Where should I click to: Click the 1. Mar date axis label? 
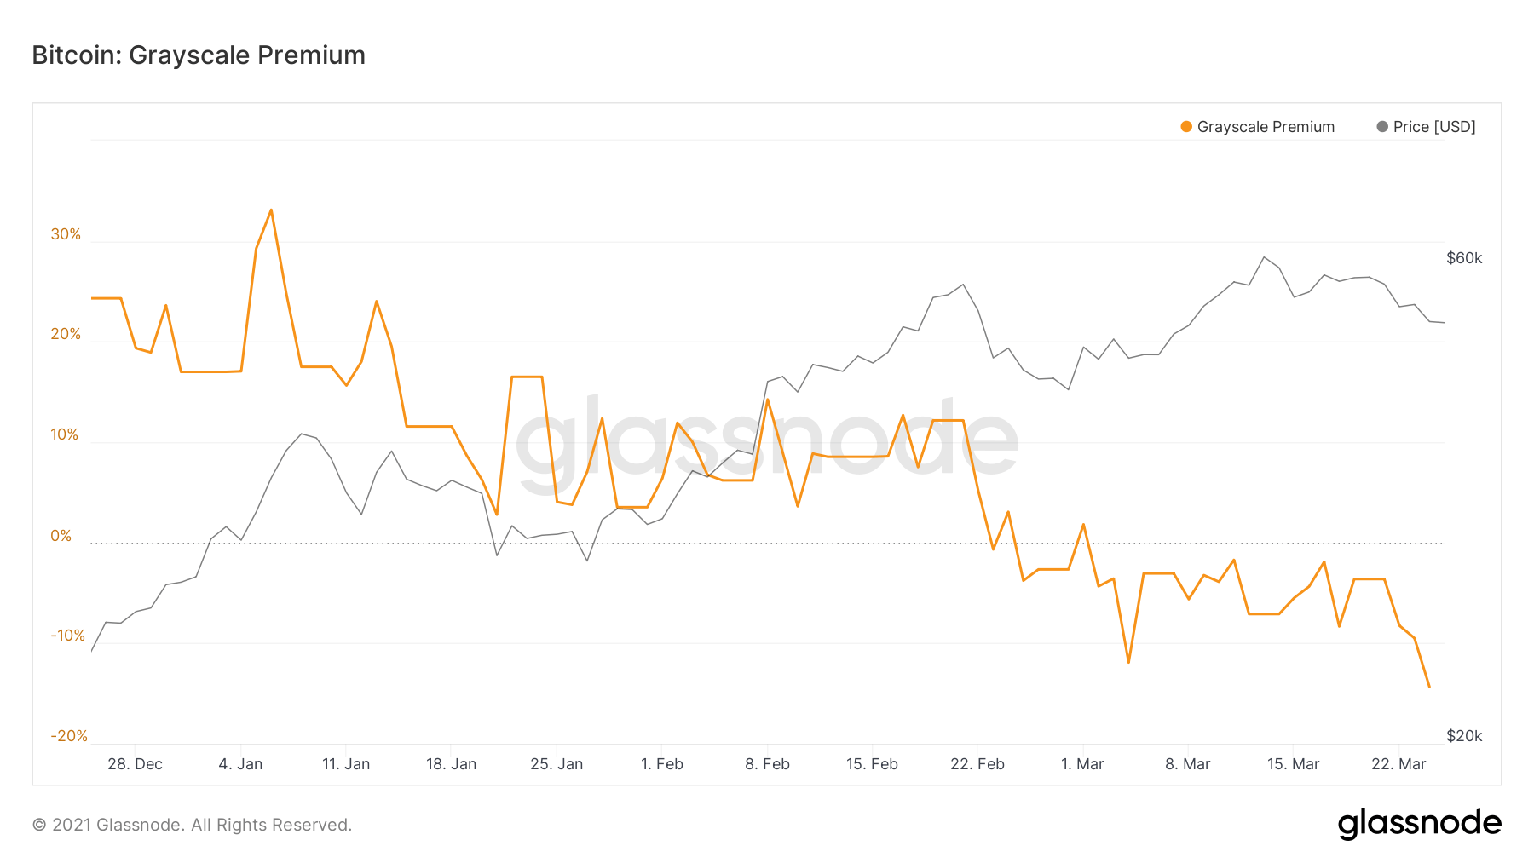pyautogui.click(x=1082, y=764)
